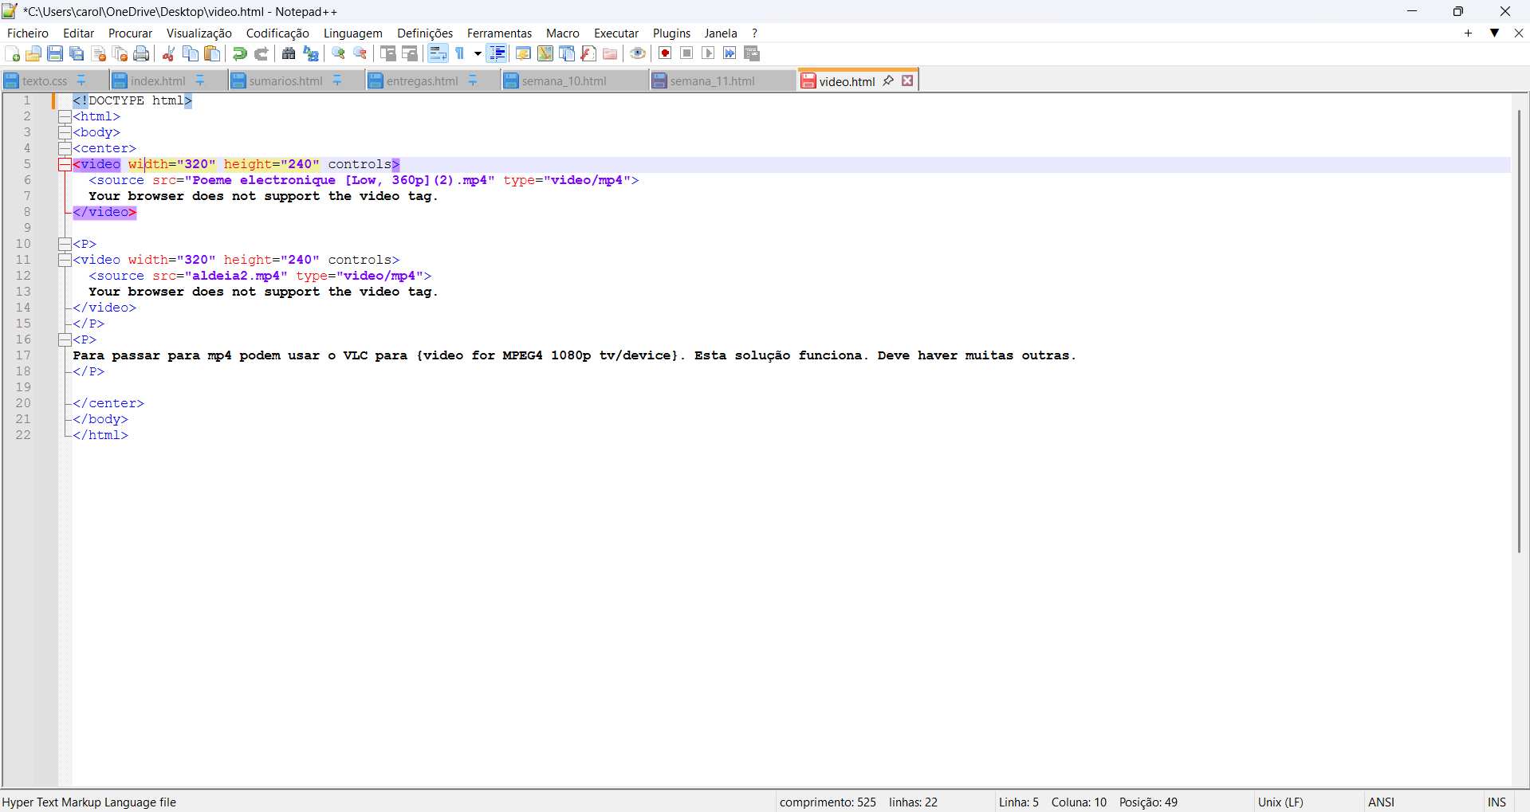1530x812 pixels.
Task: Open the show-symbols dropdown arrow
Action: (478, 53)
